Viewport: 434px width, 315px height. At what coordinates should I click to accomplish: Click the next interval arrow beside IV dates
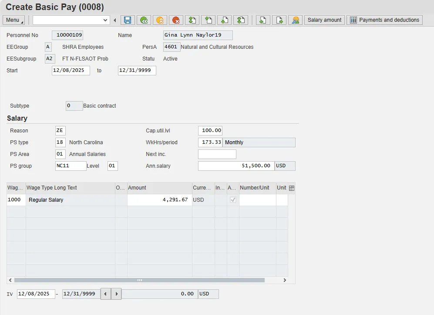pos(116,294)
